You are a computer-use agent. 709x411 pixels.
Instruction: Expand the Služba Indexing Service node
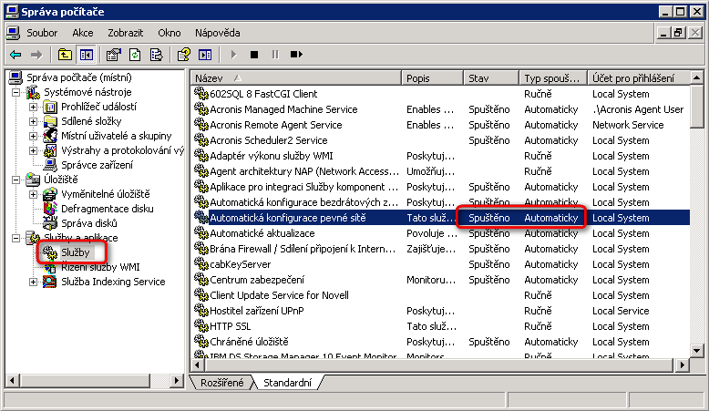[x=34, y=282]
